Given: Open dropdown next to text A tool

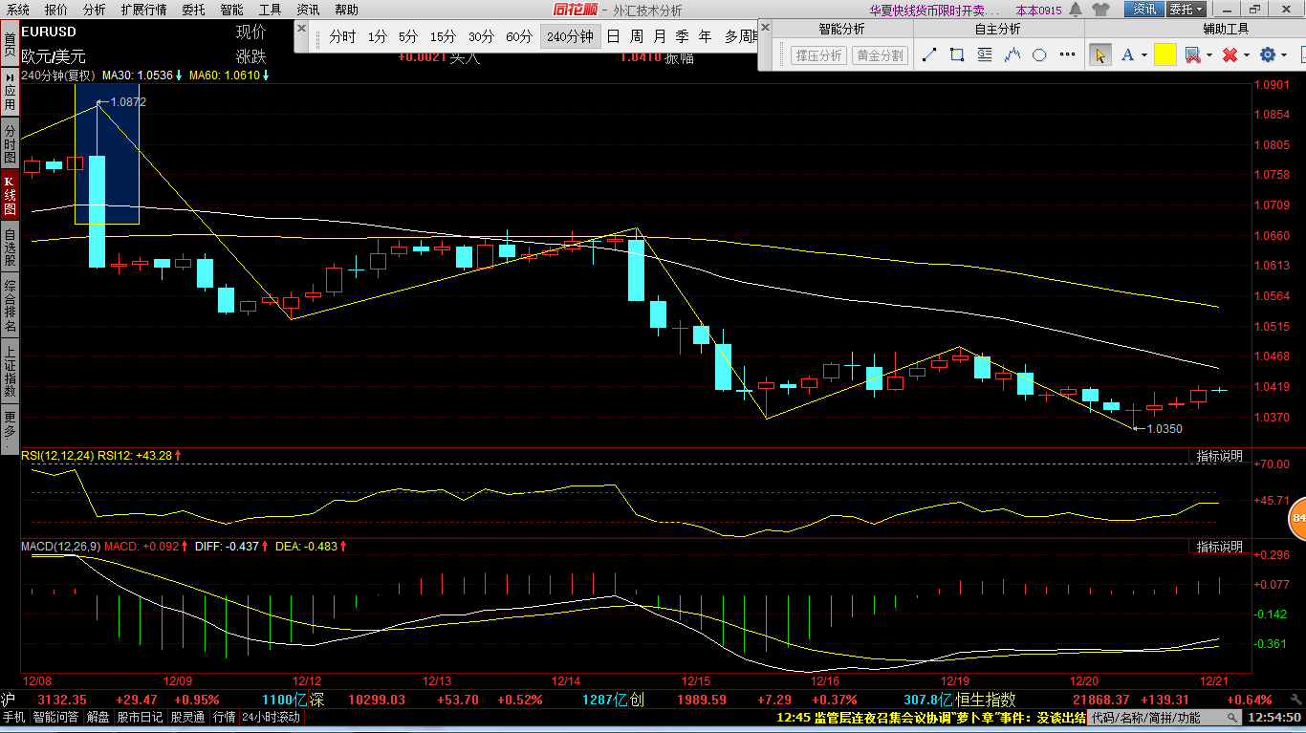Looking at the screenshot, I should pyautogui.click(x=1143, y=55).
